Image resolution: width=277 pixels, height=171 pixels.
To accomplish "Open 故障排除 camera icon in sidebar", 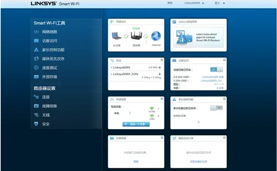I will (x=36, y=106).
